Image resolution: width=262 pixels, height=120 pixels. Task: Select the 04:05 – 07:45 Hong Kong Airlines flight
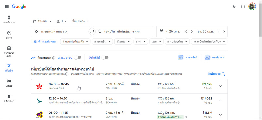(x=129, y=86)
